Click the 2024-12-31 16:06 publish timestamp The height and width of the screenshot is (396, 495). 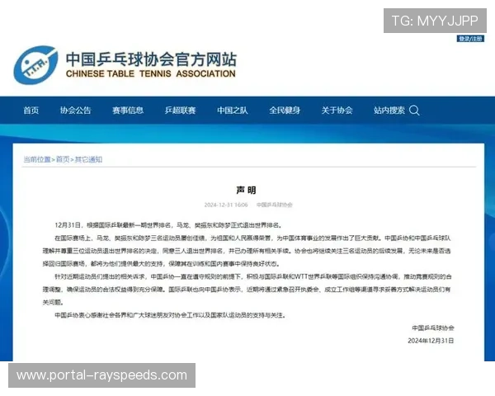[226, 205]
